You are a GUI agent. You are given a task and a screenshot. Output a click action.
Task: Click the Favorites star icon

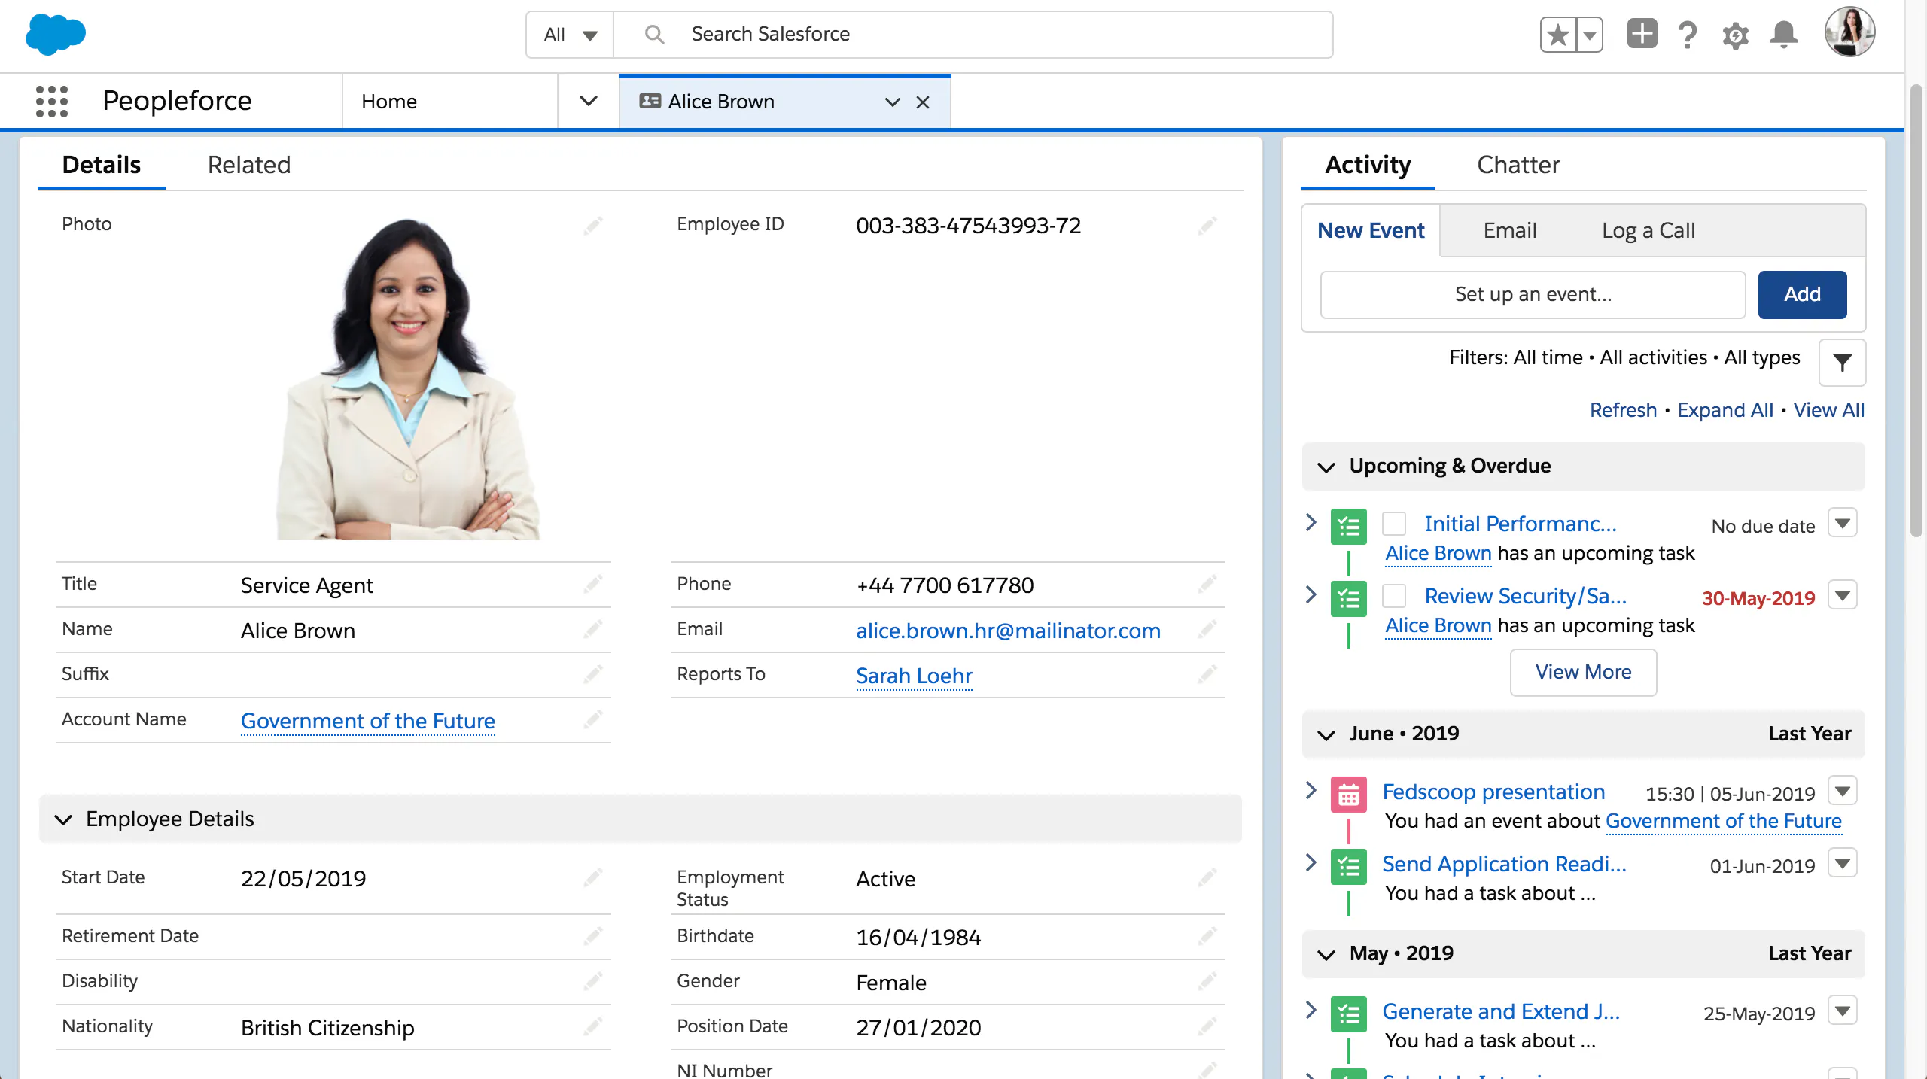1558,35
